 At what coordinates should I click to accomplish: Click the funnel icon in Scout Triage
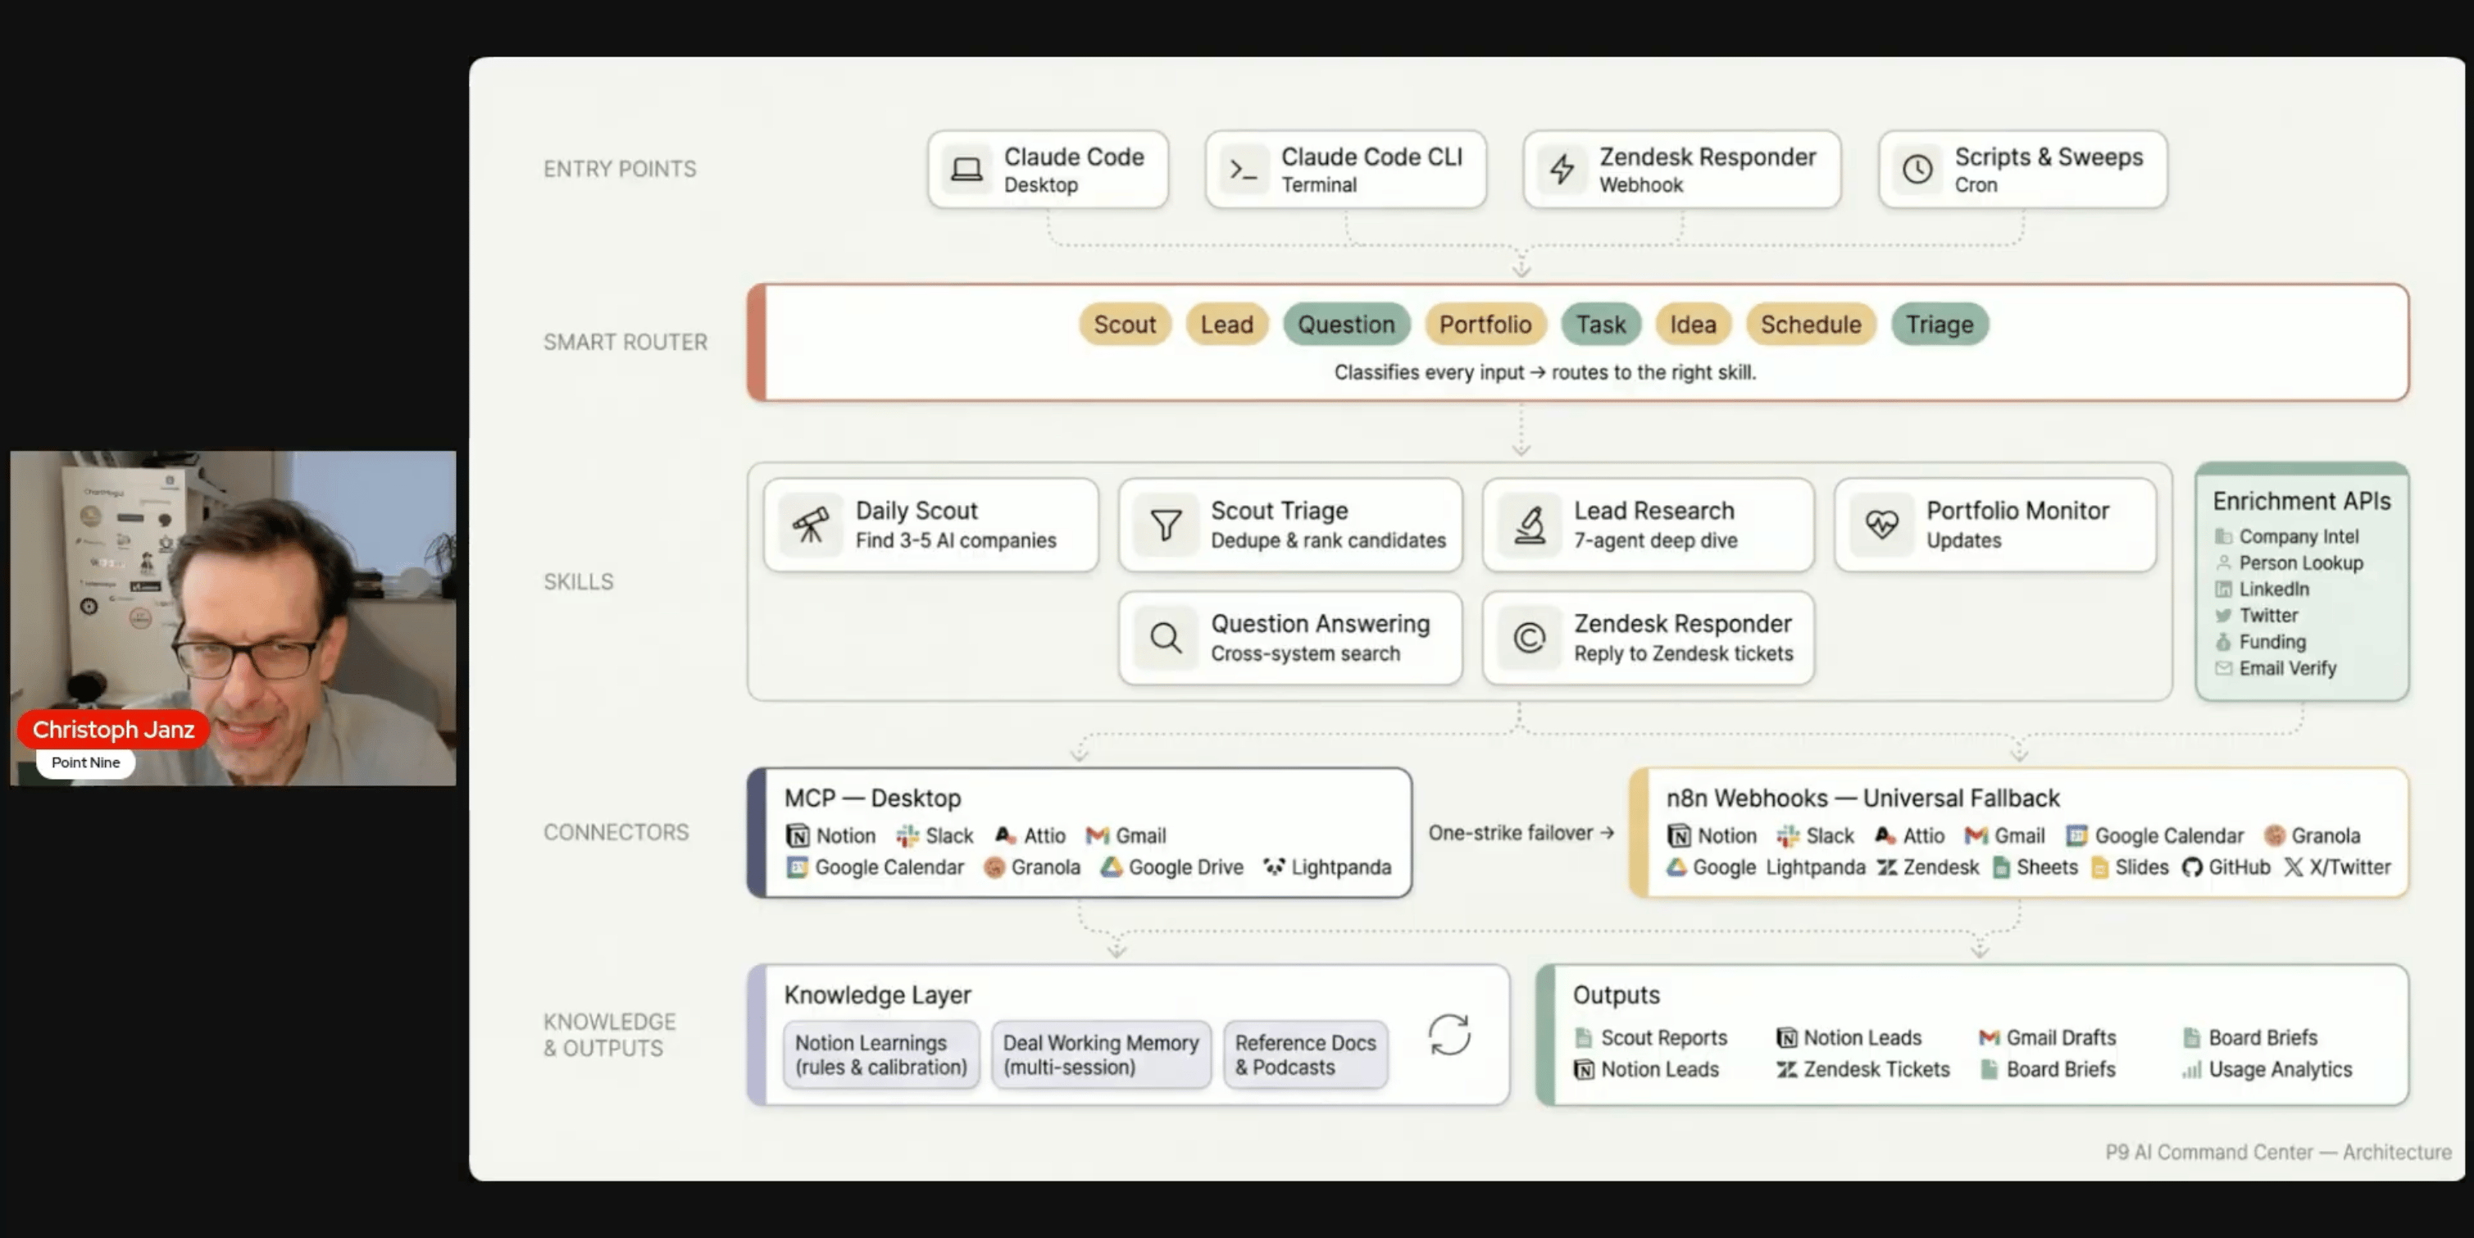tap(1165, 525)
